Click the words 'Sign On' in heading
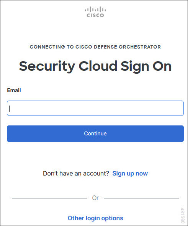This screenshot has width=188, height=226. [x=146, y=67]
